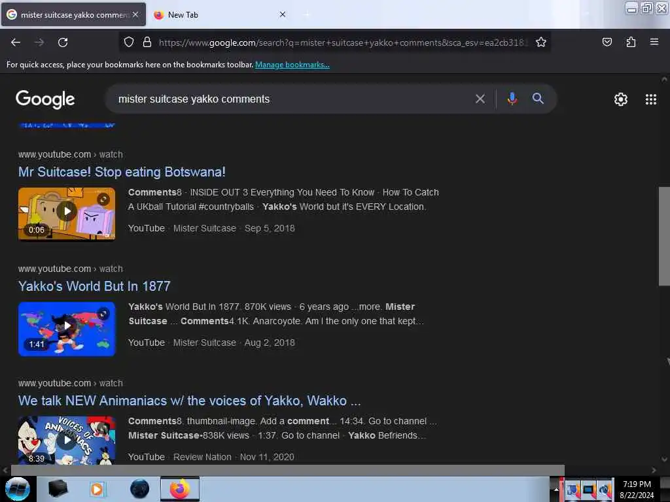Switch to mister suitcase yakko tab
The height and width of the screenshot is (502, 670).
pos(73,15)
